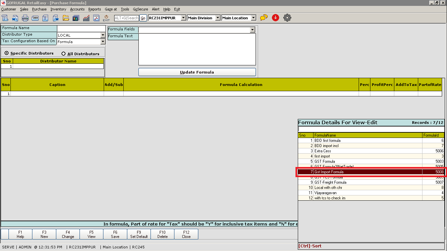447x251 pixels.
Task: Open the Main Location dropdown
Action: click(x=254, y=18)
